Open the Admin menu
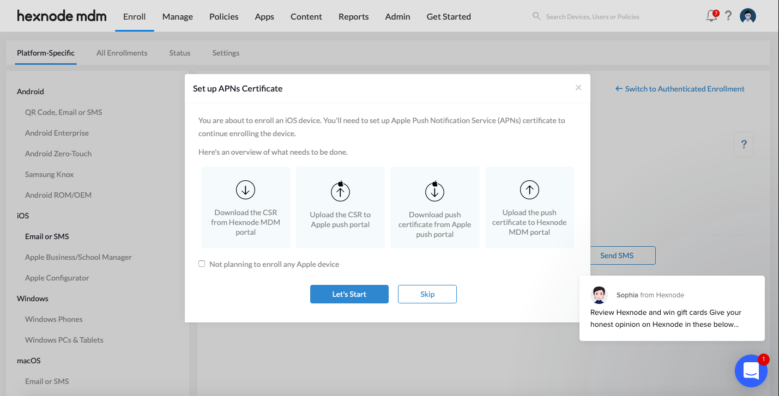 tap(398, 16)
